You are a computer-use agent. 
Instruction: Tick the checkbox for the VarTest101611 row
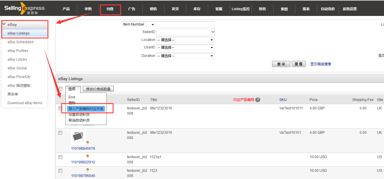[x=60, y=108]
